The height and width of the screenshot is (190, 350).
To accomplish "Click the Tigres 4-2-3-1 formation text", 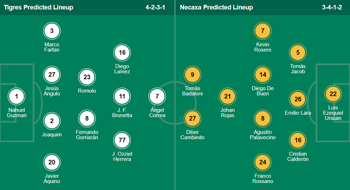I will 158,7.
